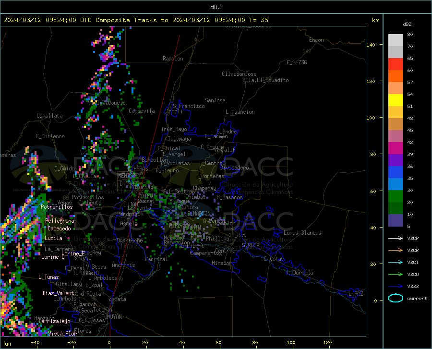
Task: Click the 'Lomas_Blancas' map label
Action: 302,233
